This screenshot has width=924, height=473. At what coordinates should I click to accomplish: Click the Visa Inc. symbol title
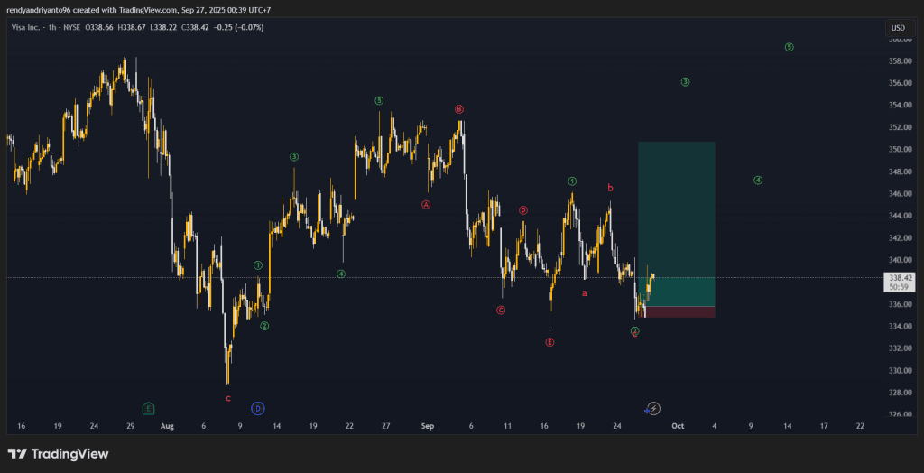(38, 28)
